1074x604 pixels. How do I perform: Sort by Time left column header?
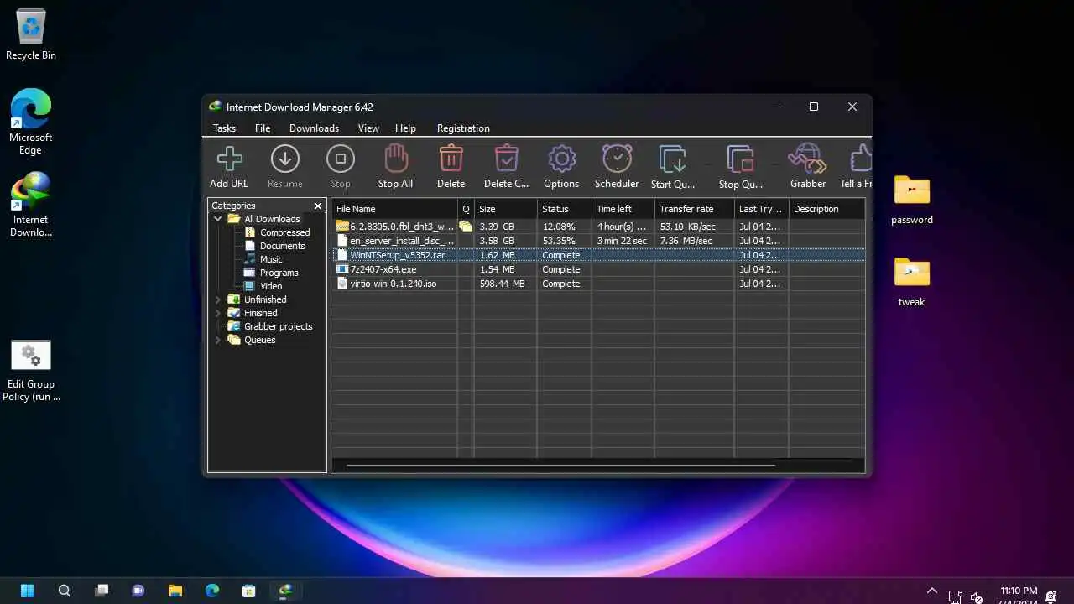[623, 209]
